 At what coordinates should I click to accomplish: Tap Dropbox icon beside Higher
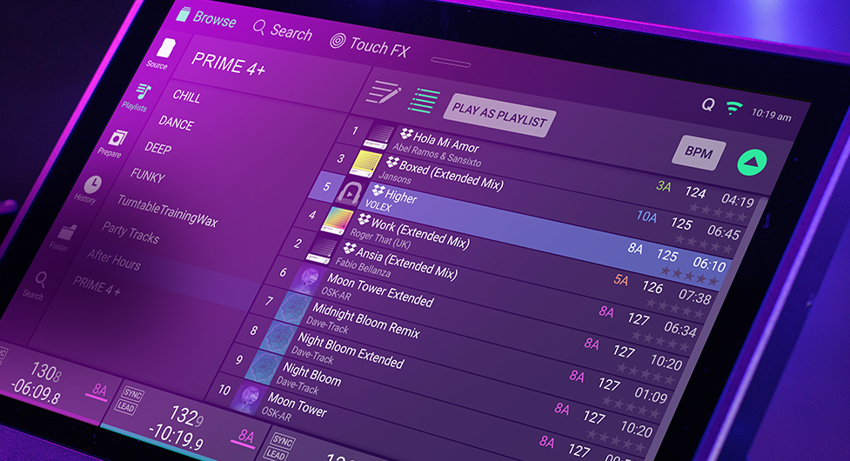pyautogui.click(x=378, y=190)
